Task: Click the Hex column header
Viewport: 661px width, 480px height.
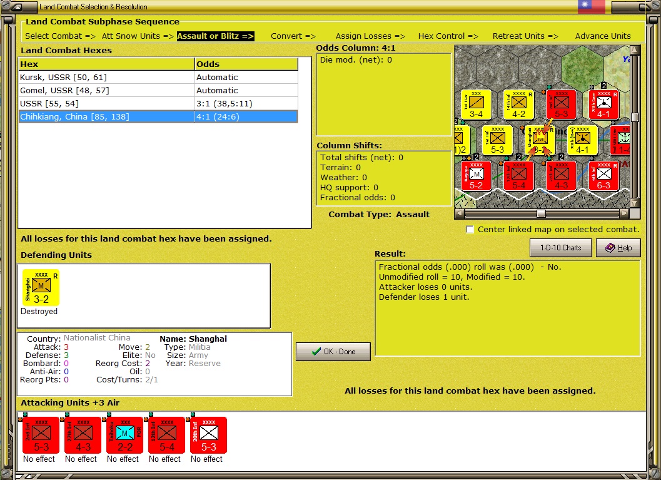Action: (x=107, y=64)
